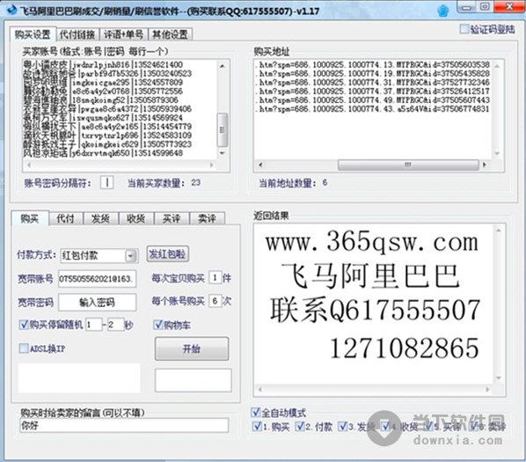This screenshot has width=526, height=462.
Task: Toggle the 全自动模式 checkbox
Action: 255,413
